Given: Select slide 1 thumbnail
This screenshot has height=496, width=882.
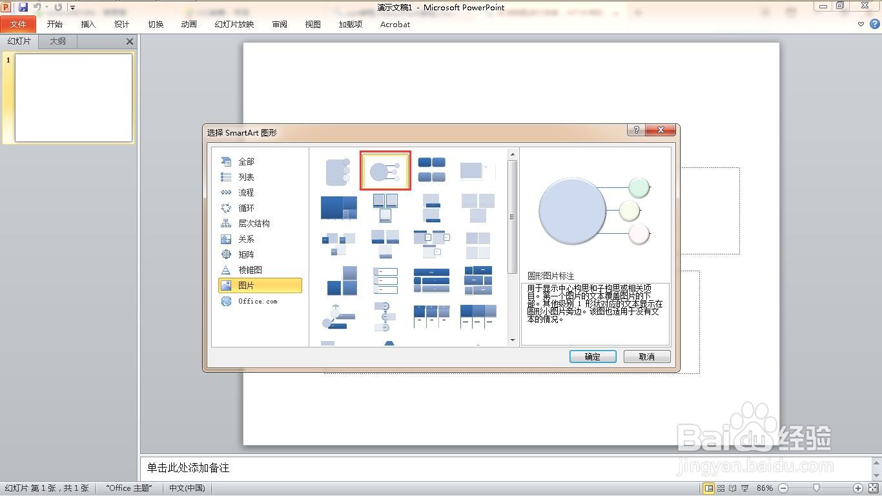Looking at the screenshot, I should 74,98.
